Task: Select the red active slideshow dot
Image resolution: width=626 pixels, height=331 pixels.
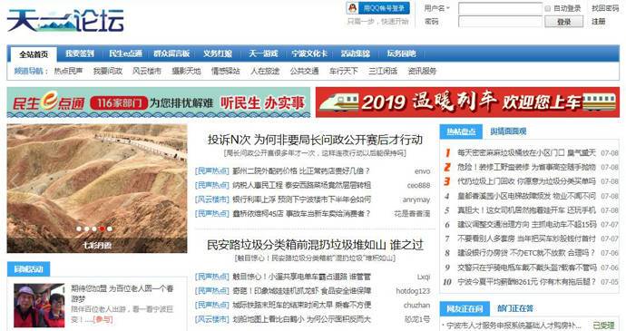Action: coord(102,229)
